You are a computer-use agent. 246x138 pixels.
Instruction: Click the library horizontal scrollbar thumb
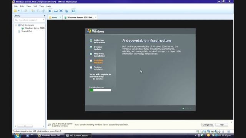[25, 126]
